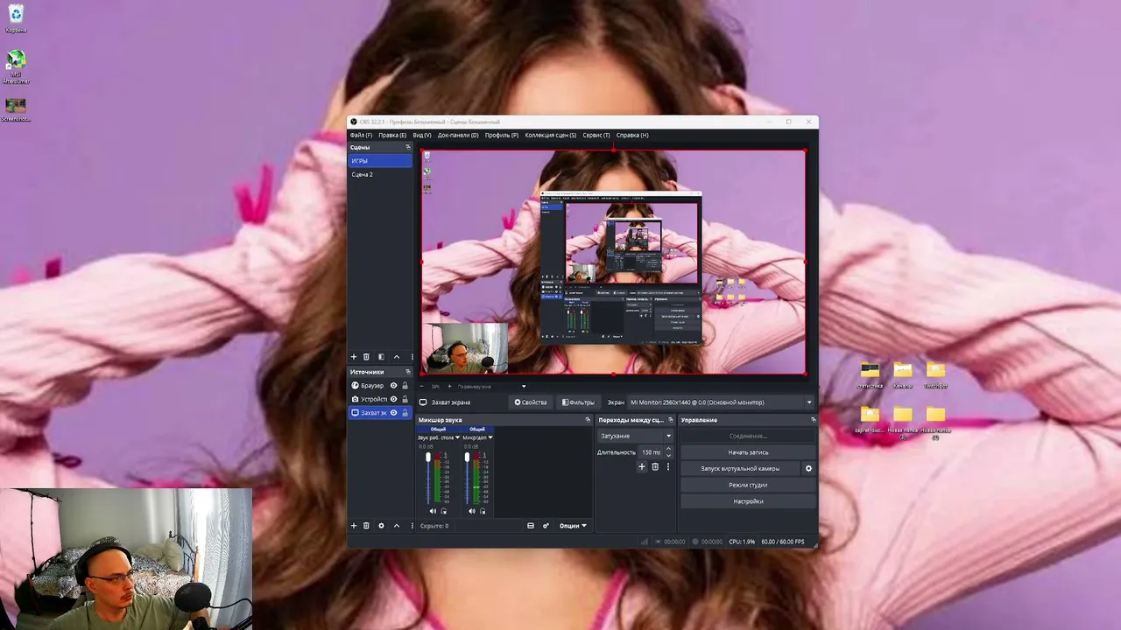The height and width of the screenshot is (630, 1121).
Task: Switch audio mixer layout icon
Action: click(x=530, y=526)
